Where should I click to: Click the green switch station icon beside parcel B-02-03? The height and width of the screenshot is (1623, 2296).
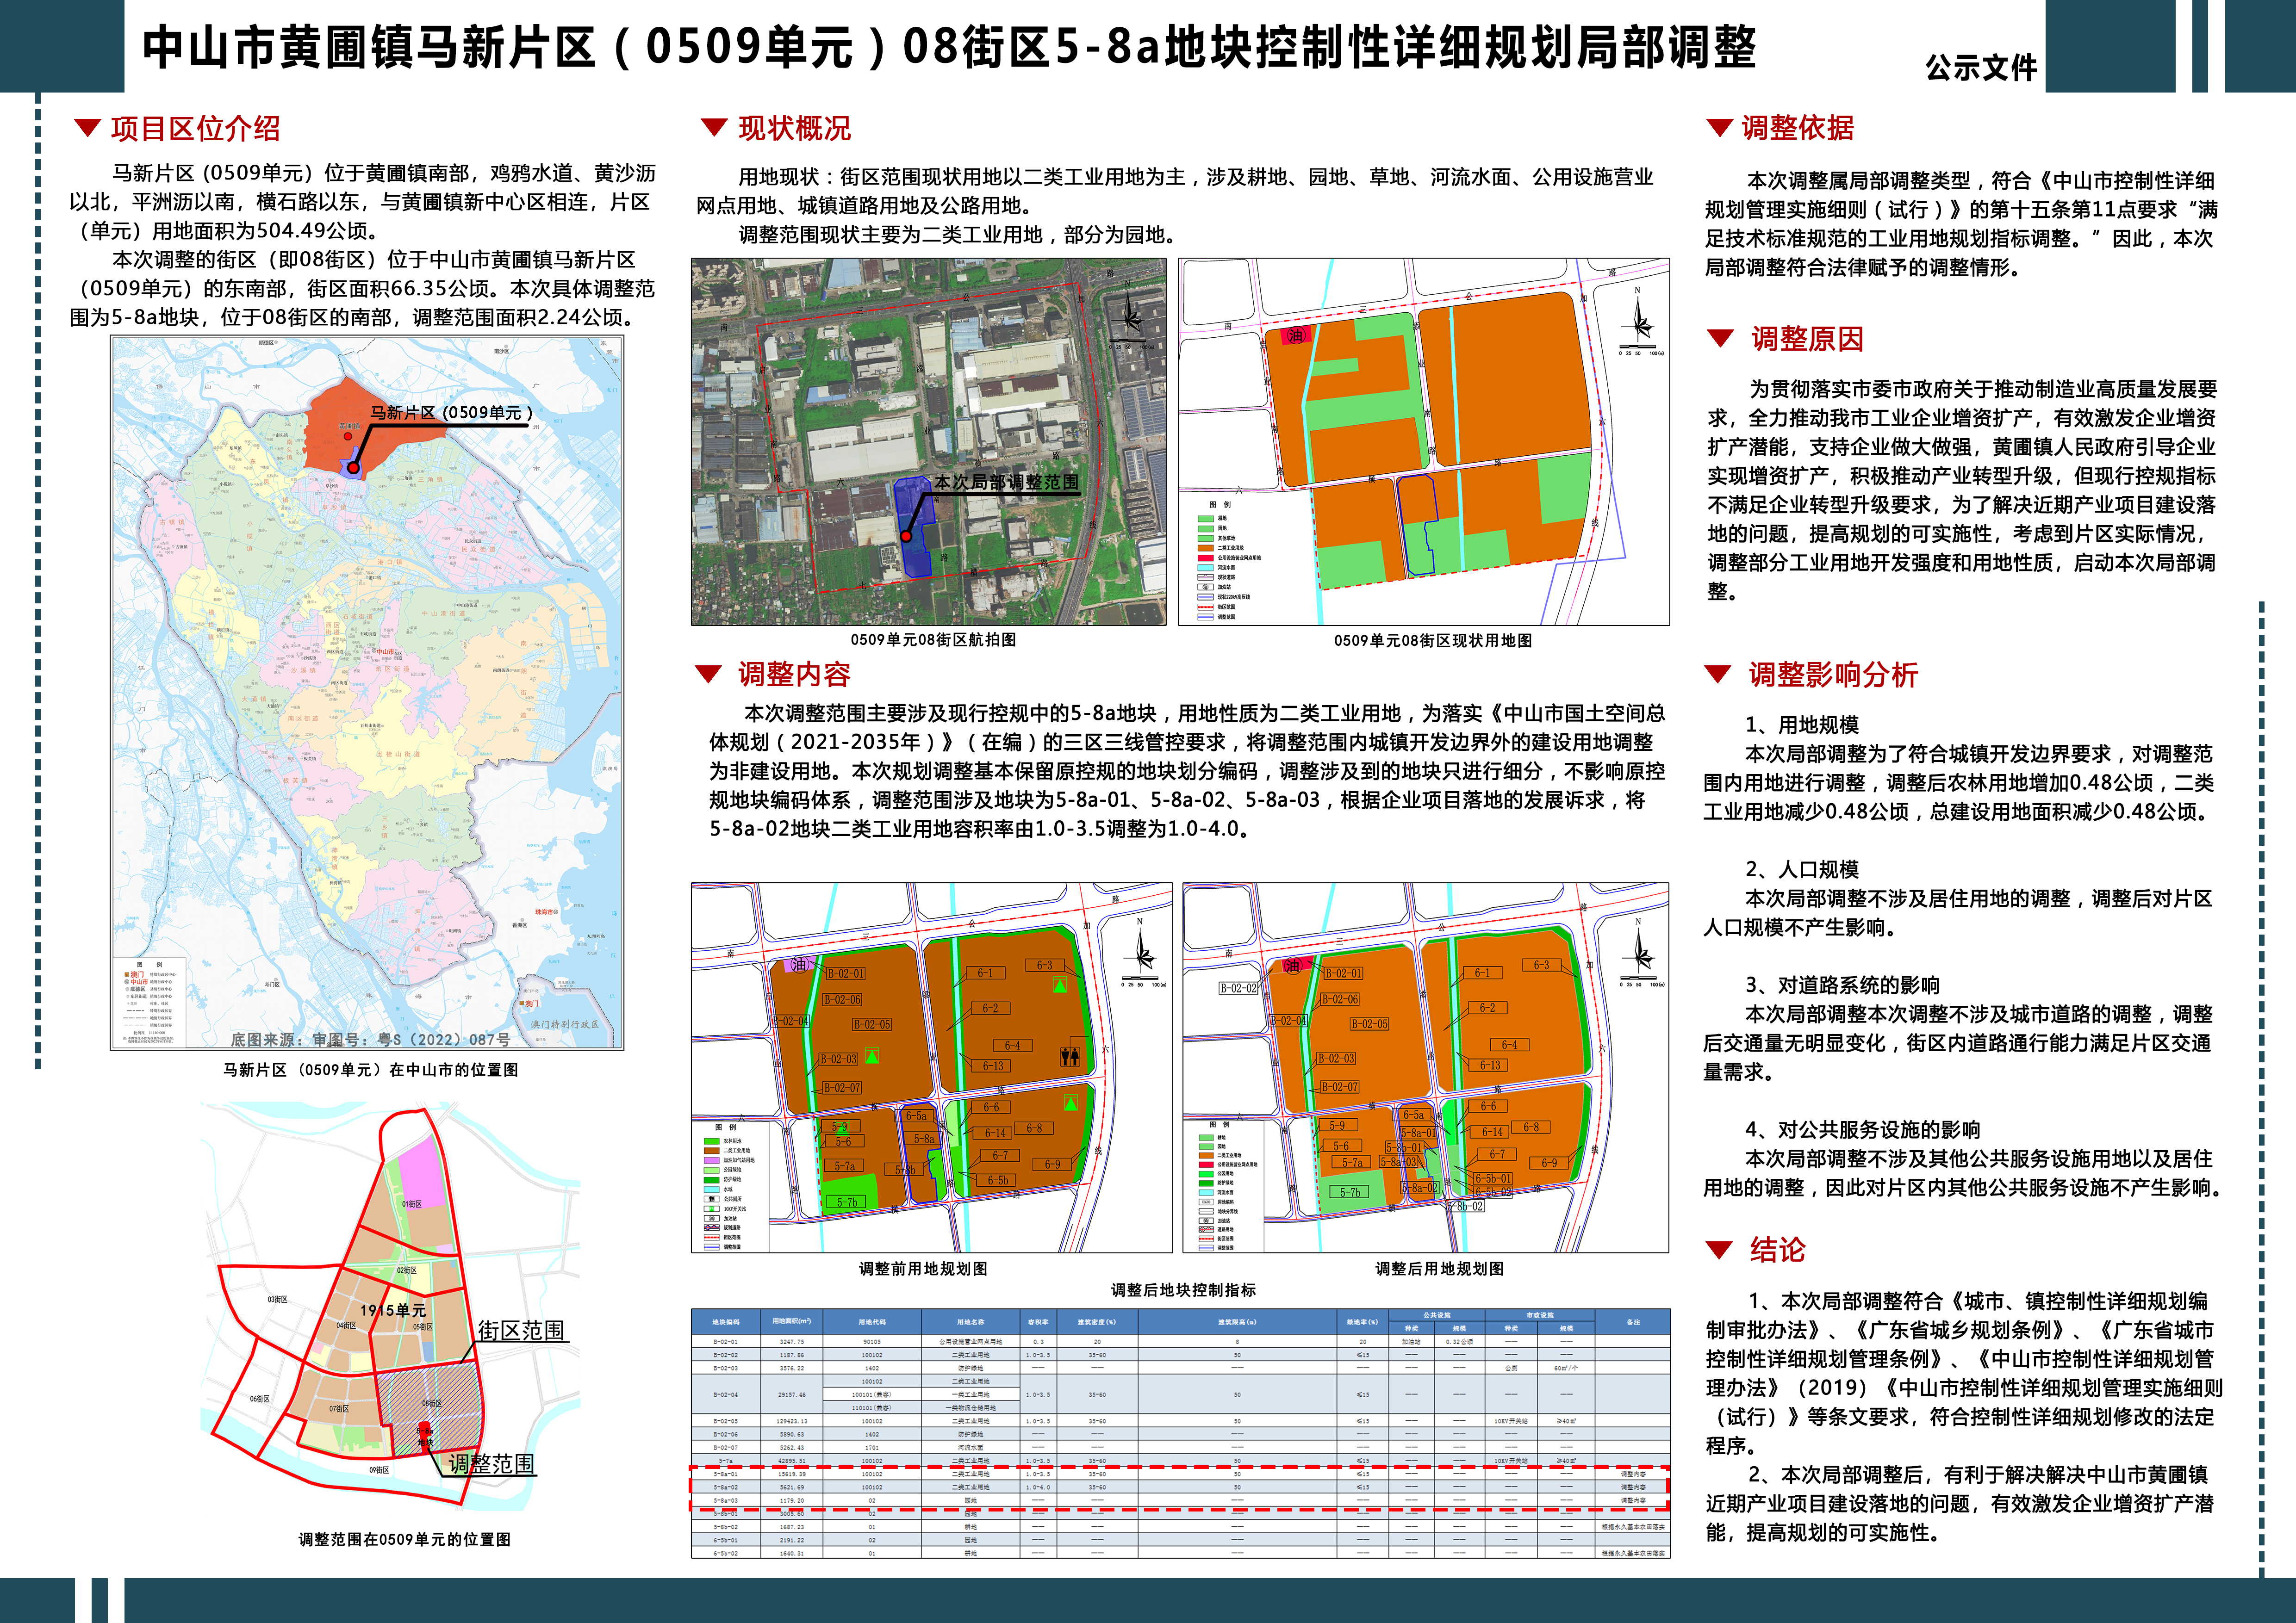click(872, 1056)
